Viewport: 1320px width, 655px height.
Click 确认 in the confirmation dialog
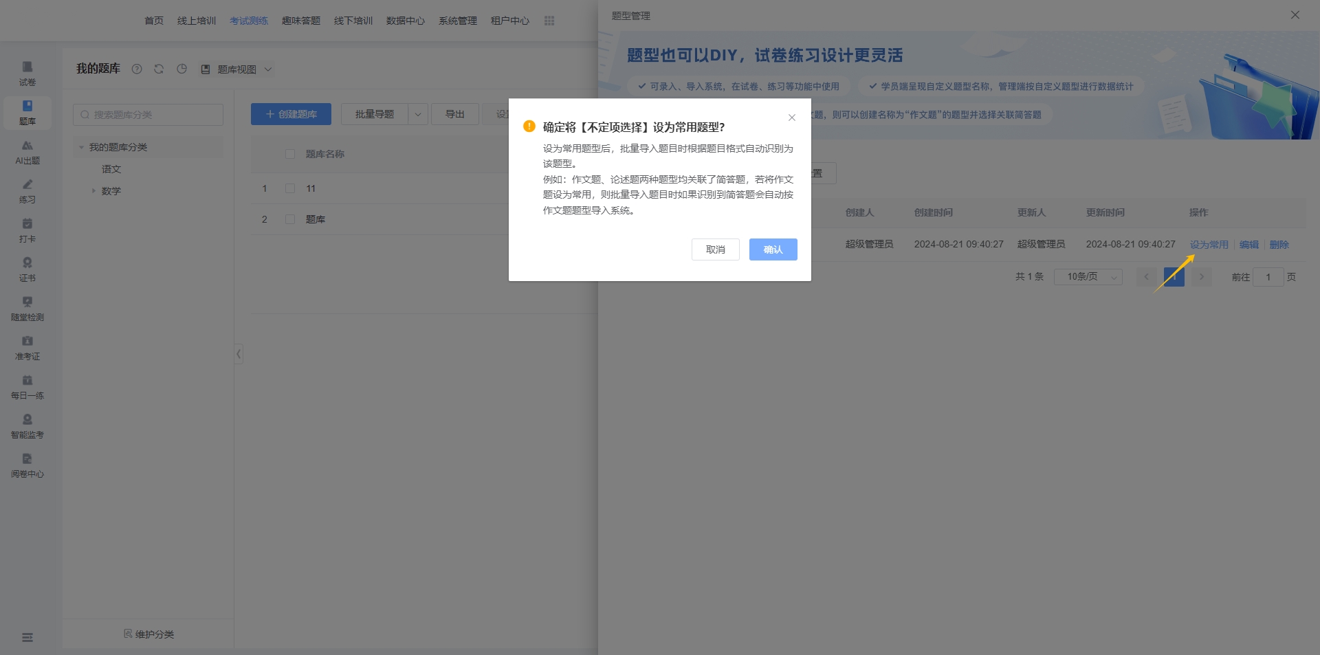coord(773,249)
